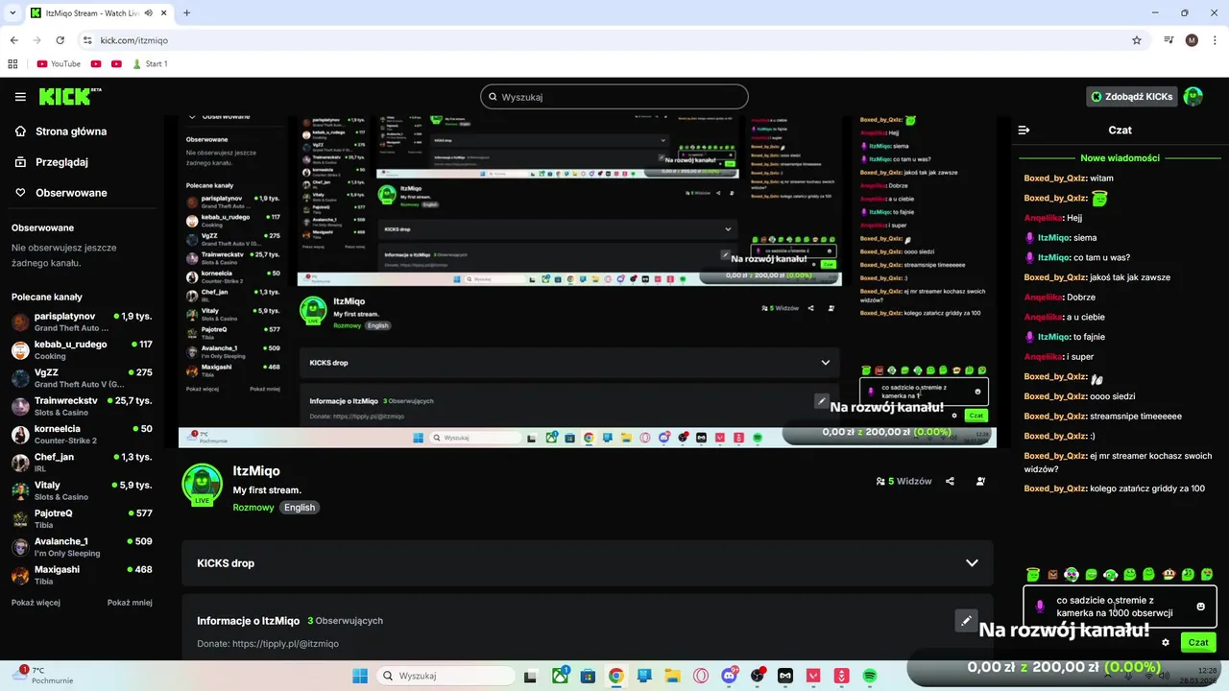
Task: Open Trainwreckstv recommended channel
Action: 82,406
